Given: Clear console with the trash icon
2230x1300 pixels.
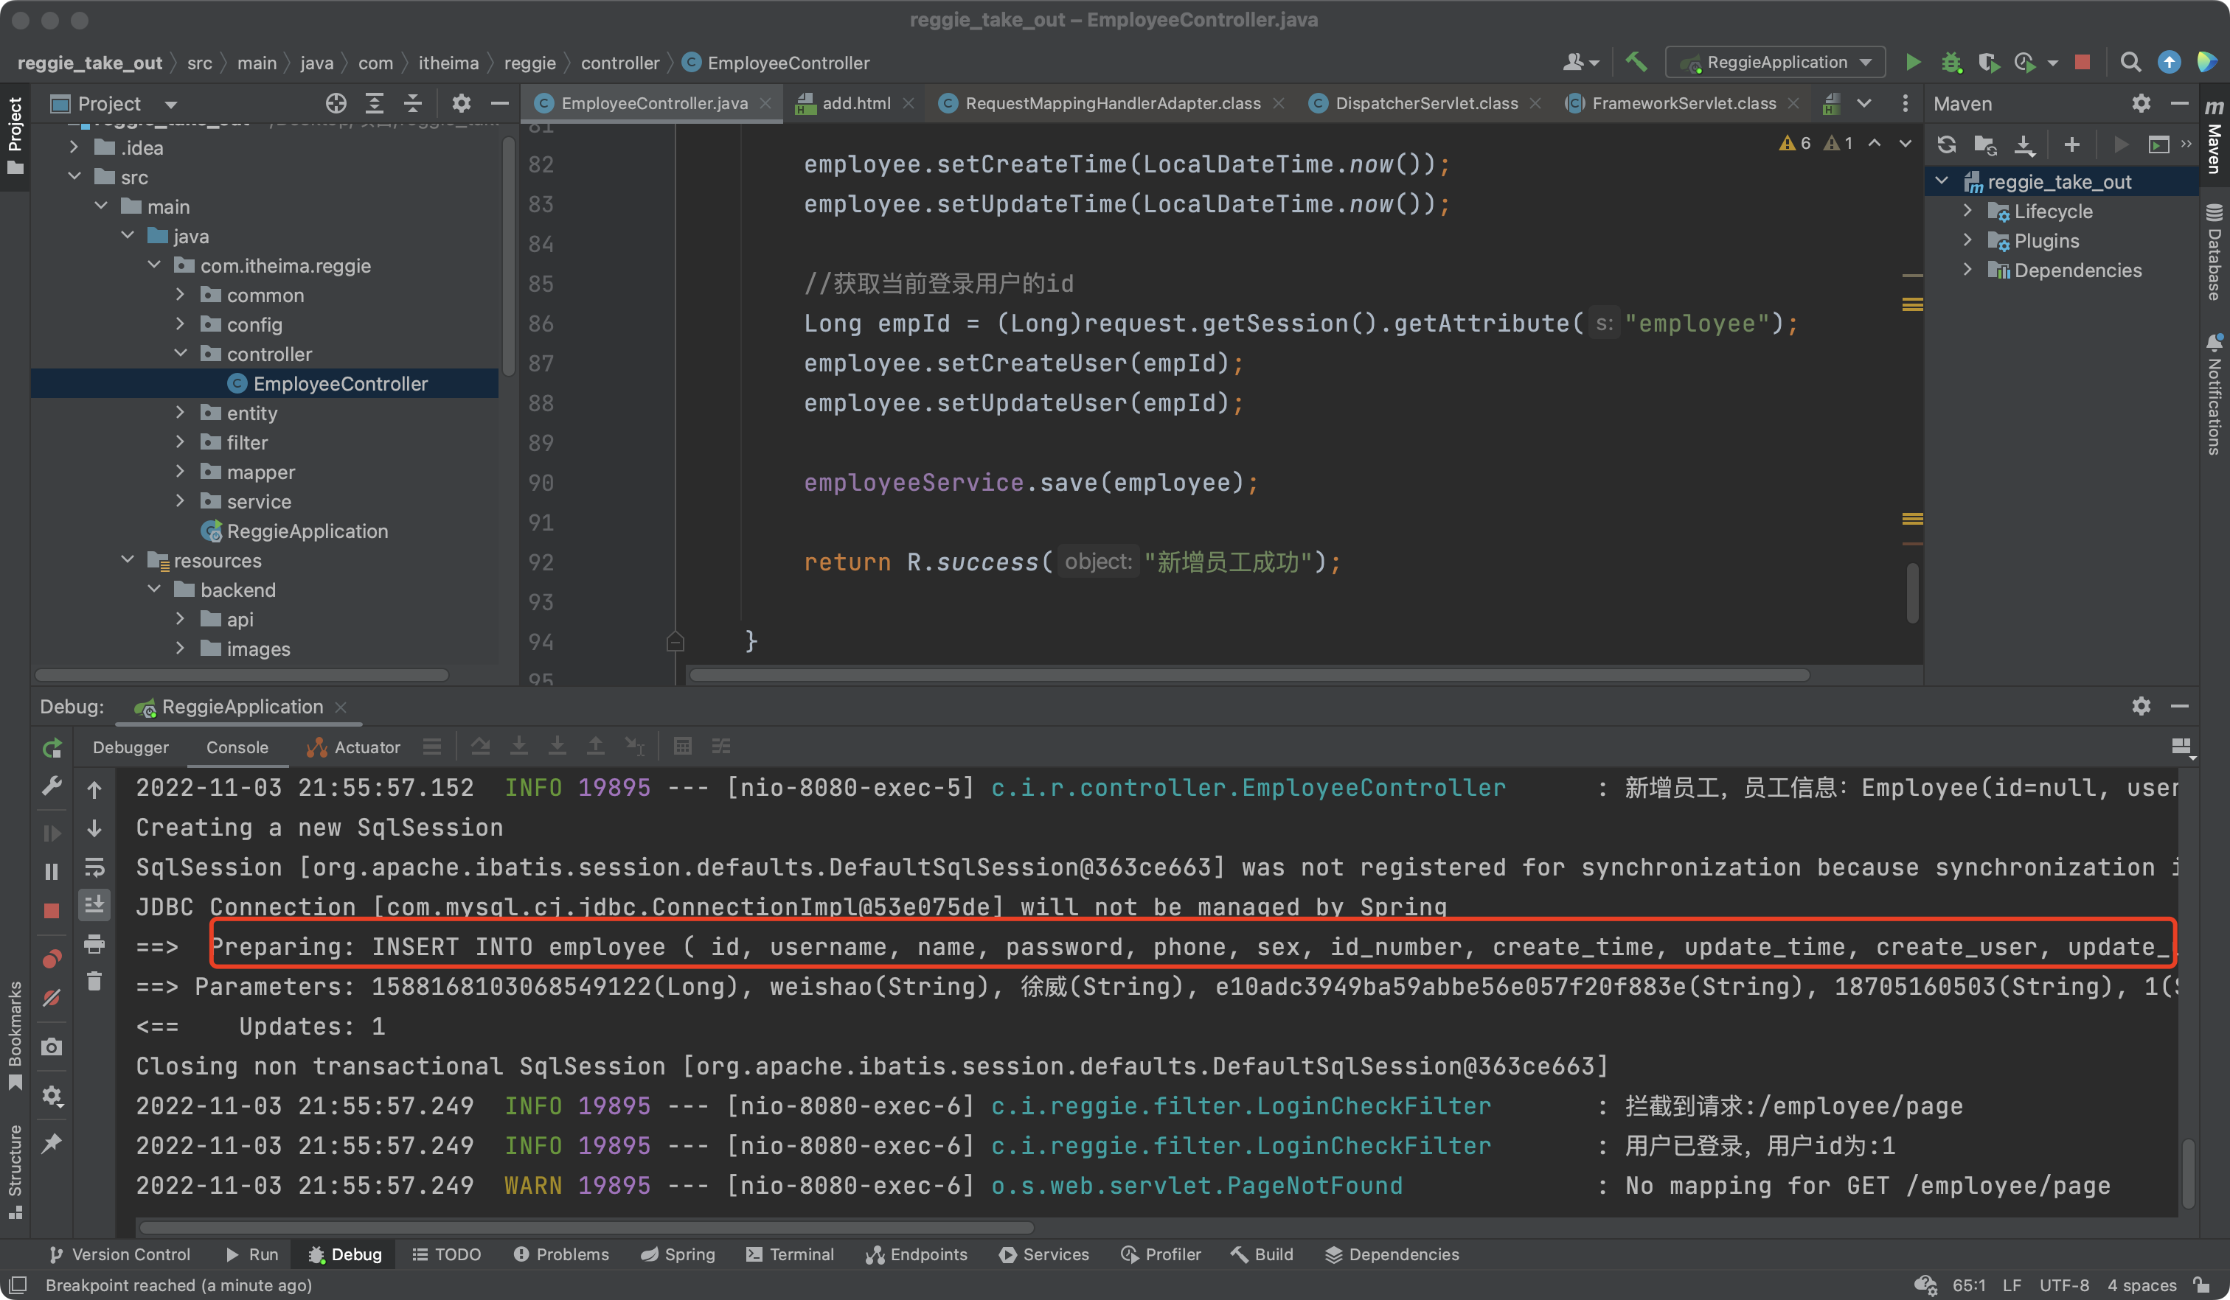Looking at the screenshot, I should pyautogui.click(x=94, y=981).
